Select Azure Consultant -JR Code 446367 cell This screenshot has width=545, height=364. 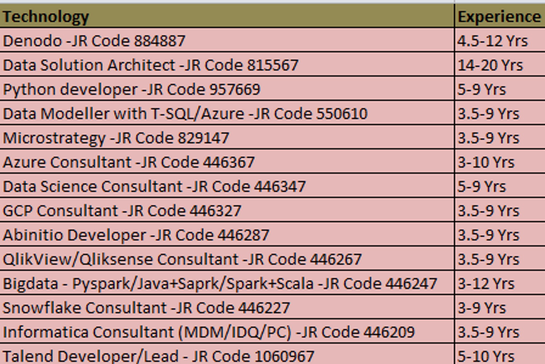227,161
